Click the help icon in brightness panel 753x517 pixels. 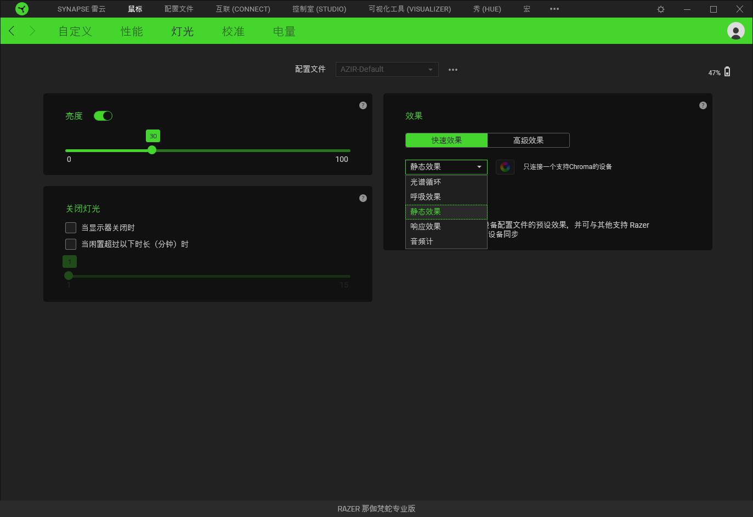(x=363, y=105)
